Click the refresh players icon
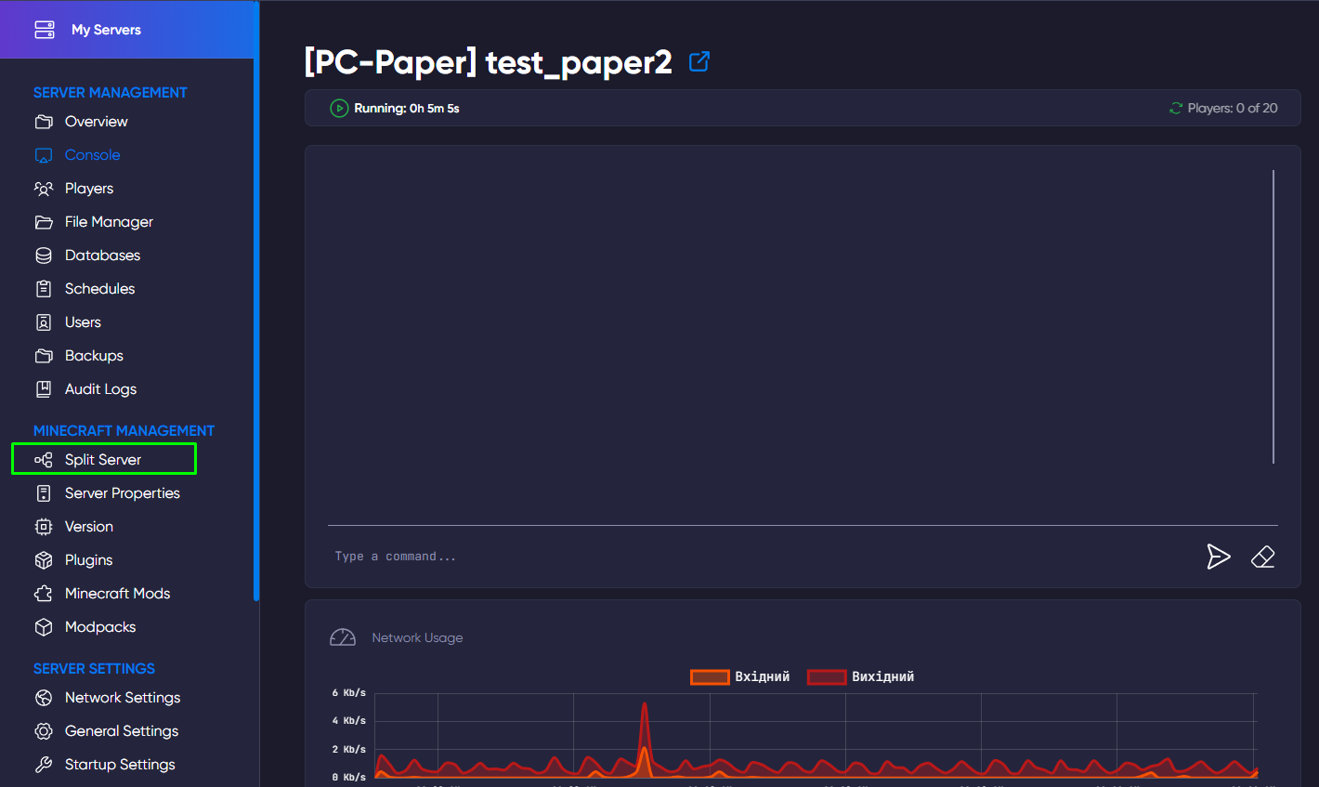Viewport: 1319px width, 787px height. tap(1173, 108)
